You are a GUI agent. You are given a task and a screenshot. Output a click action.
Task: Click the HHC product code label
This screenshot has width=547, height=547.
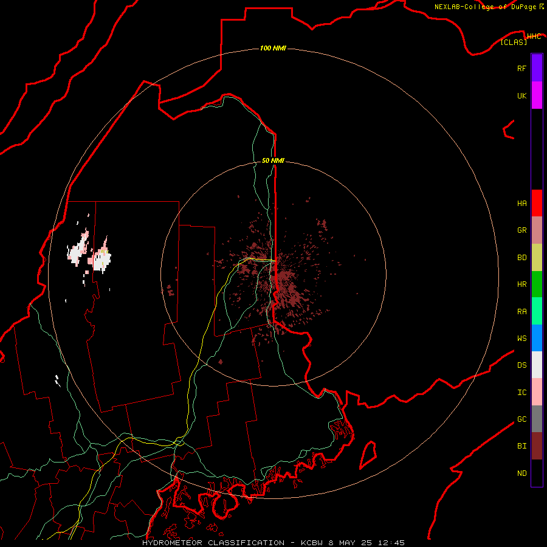pyautogui.click(x=534, y=36)
